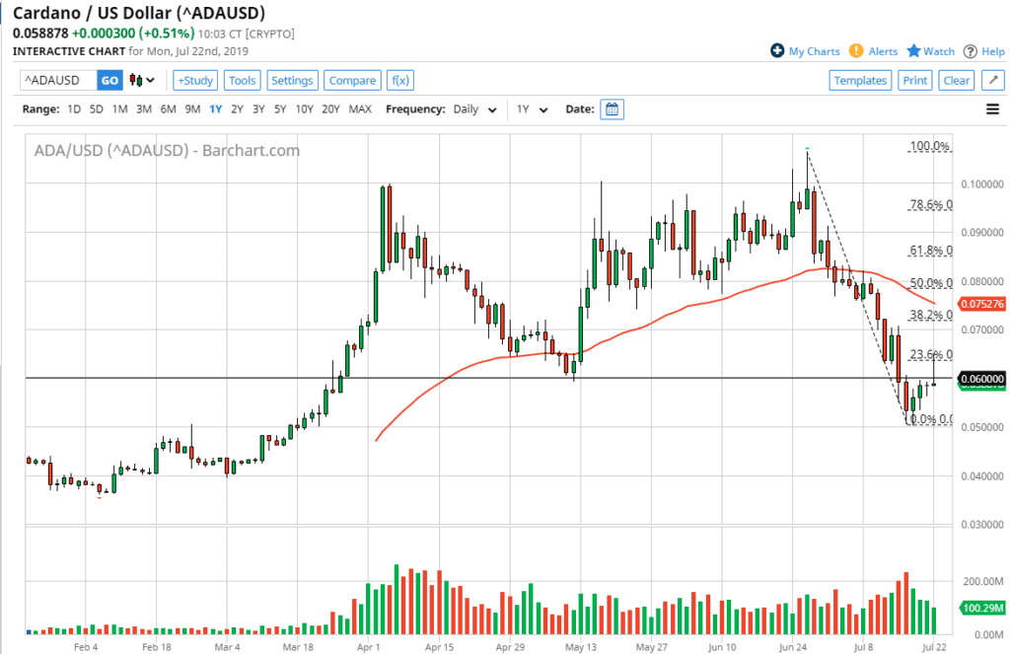This screenshot has height=654, width=1010.
Task: Select the active 1Y range
Action: 215,109
